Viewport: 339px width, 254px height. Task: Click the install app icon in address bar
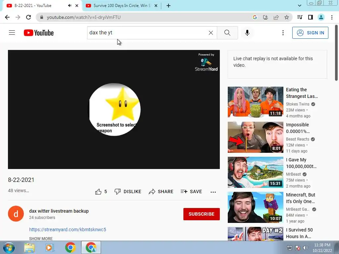point(266,17)
